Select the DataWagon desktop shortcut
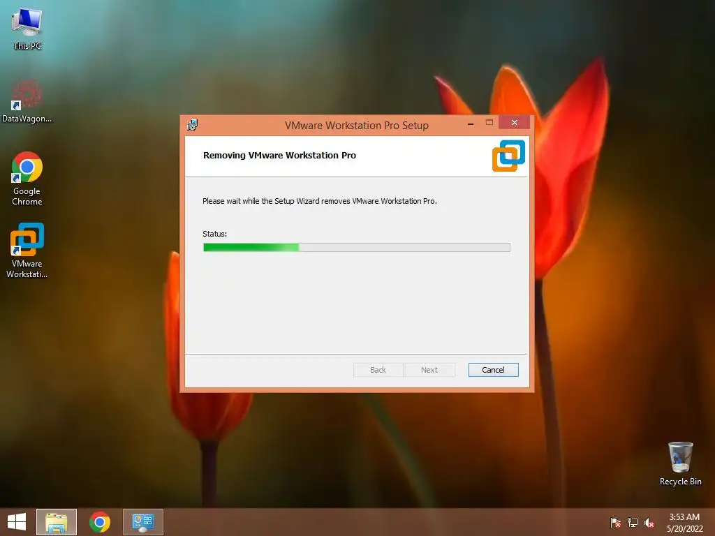The image size is (715, 536). [x=27, y=100]
